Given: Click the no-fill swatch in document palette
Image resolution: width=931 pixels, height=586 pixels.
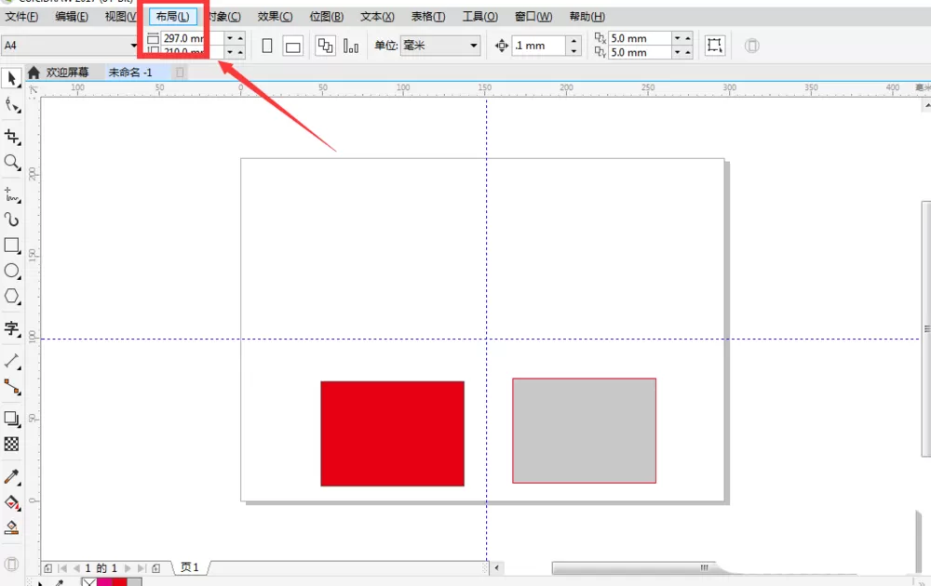Looking at the screenshot, I should [x=89, y=582].
